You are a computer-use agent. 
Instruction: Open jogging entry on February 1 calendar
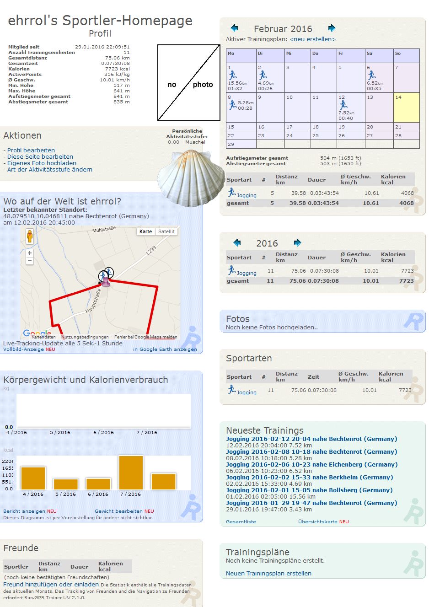coord(233,75)
